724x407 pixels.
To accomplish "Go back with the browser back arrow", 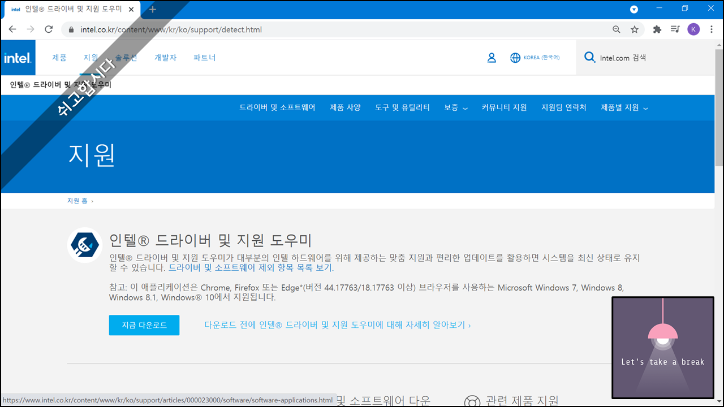I will click(12, 29).
